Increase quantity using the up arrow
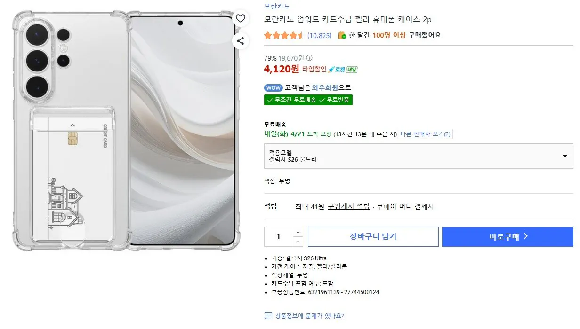580x329 pixels. coord(298,232)
